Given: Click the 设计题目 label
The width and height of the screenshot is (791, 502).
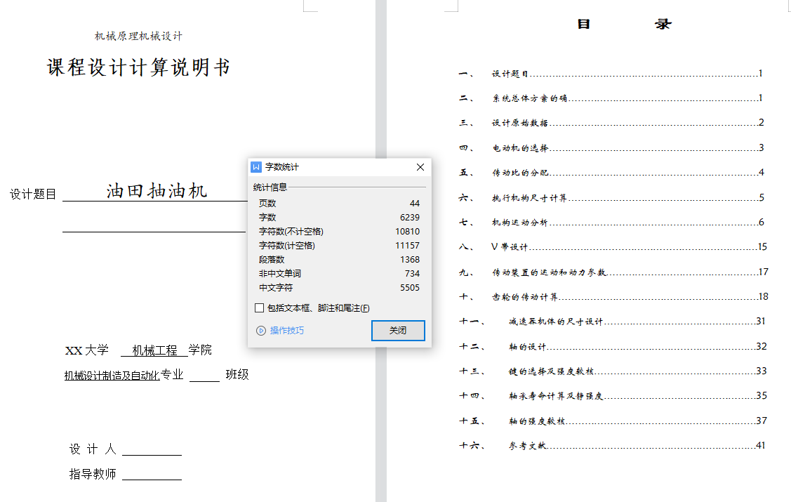Looking at the screenshot, I should (33, 194).
